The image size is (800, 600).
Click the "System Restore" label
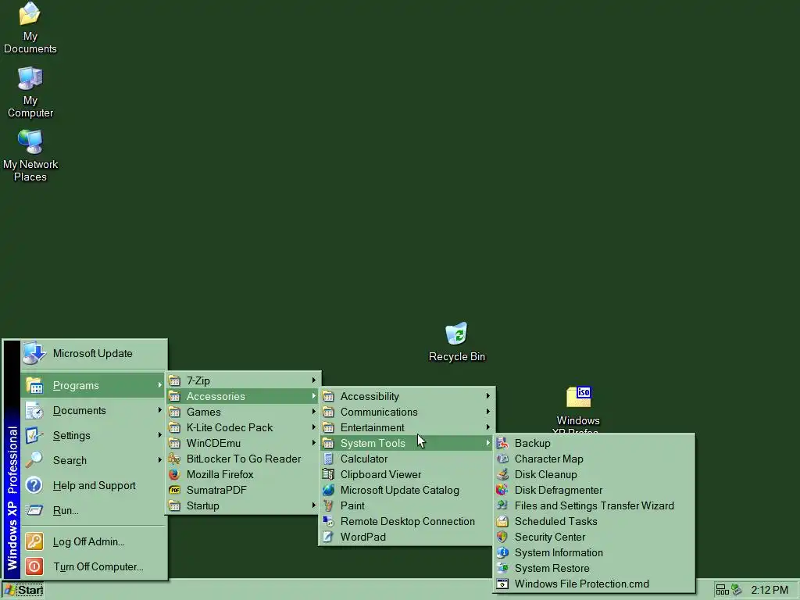pos(552,569)
